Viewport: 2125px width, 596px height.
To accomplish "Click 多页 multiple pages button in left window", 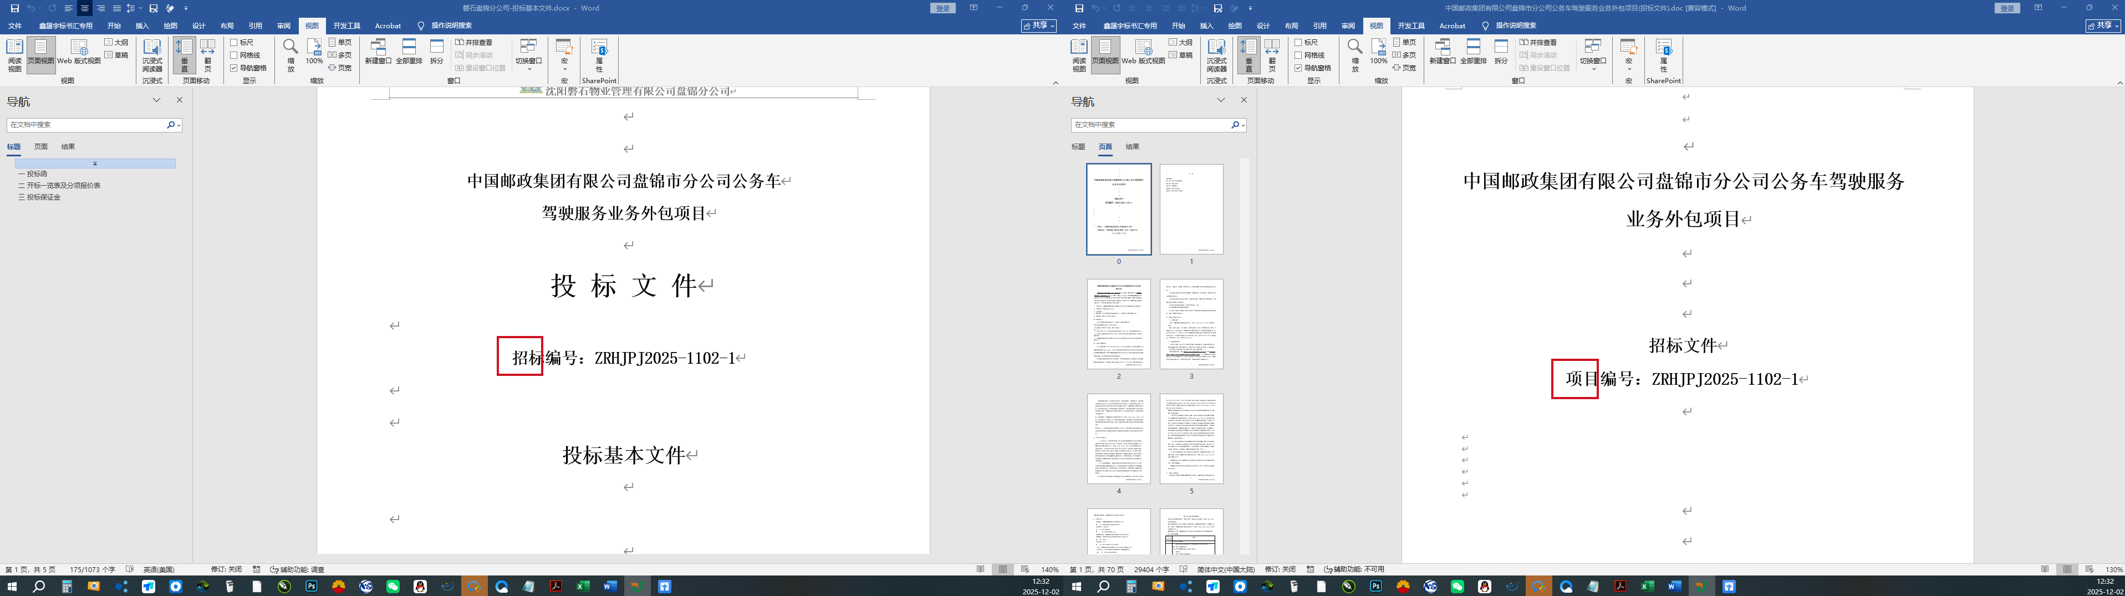I will coord(341,55).
